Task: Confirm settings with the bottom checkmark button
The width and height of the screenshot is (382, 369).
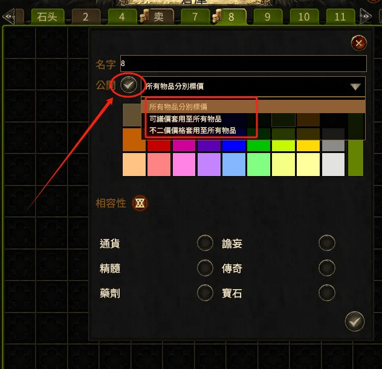Action: click(354, 321)
